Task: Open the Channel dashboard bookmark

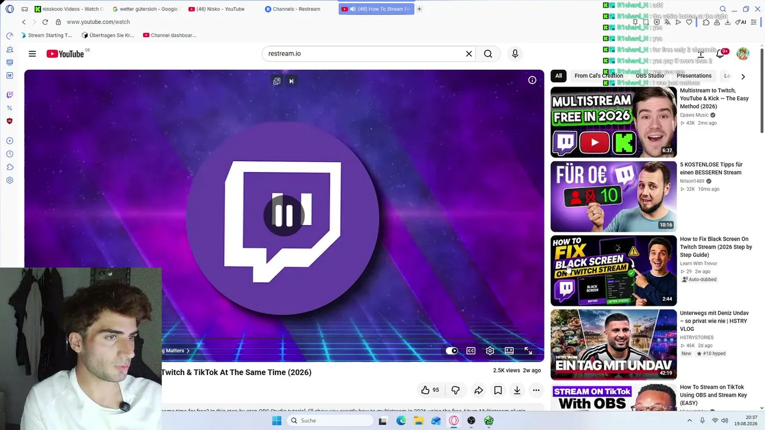Action: [170, 35]
